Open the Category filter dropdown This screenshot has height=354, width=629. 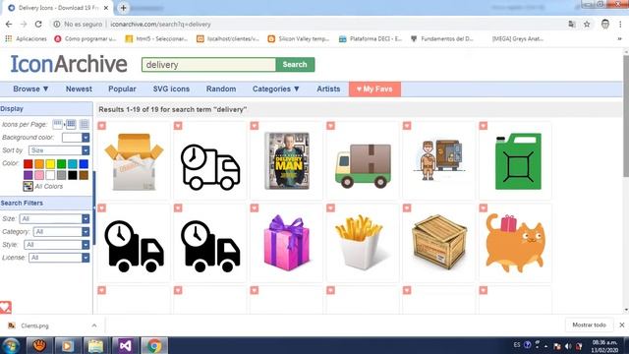click(62, 232)
